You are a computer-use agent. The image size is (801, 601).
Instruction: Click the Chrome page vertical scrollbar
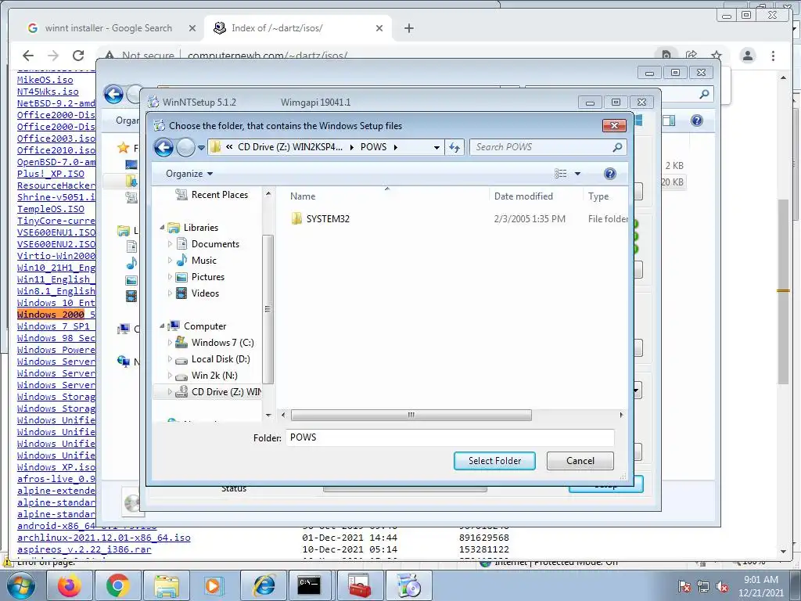pos(783,291)
